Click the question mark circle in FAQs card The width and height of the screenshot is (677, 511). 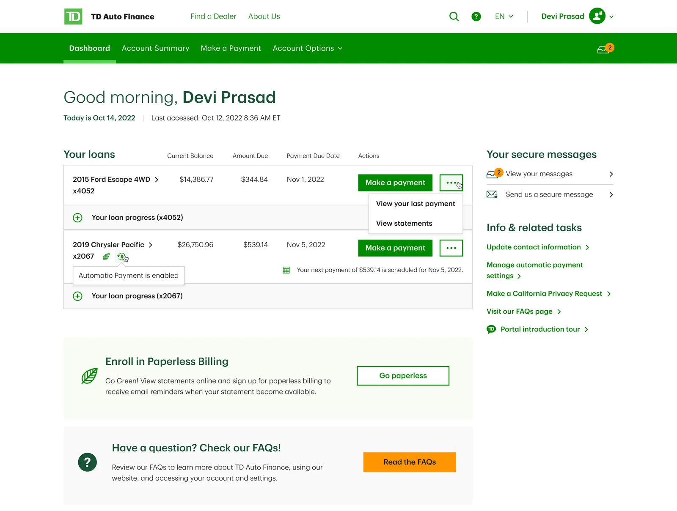[88, 462]
